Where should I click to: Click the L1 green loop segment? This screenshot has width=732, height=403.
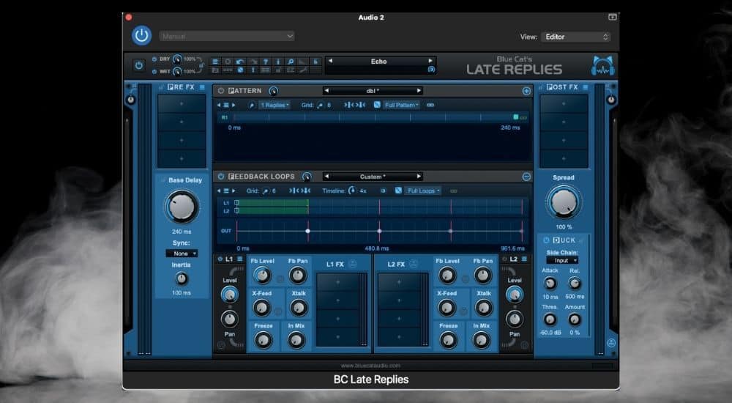pos(273,202)
